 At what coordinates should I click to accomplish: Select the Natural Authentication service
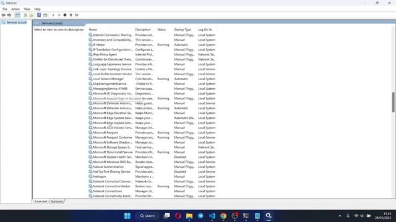pyautogui.click(x=152, y=166)
